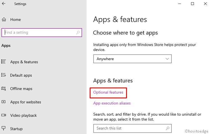This screenshot has width=209, height=134.
Task: Click magnifier icon in Search this list
Action: pyautogui.click(x=168, y=128)
